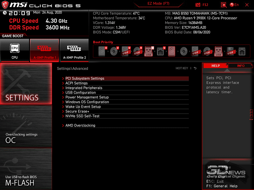Toggle A-XMP Profile 1

click(44, 50)
